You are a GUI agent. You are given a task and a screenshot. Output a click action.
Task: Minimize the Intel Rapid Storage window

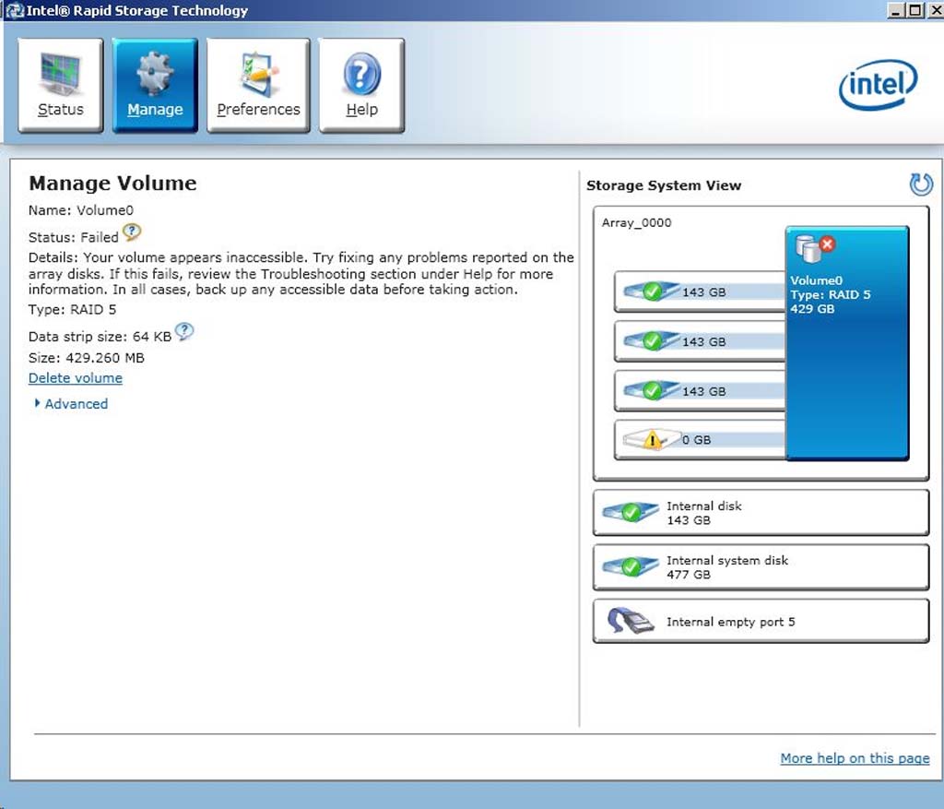click(896, 10)
